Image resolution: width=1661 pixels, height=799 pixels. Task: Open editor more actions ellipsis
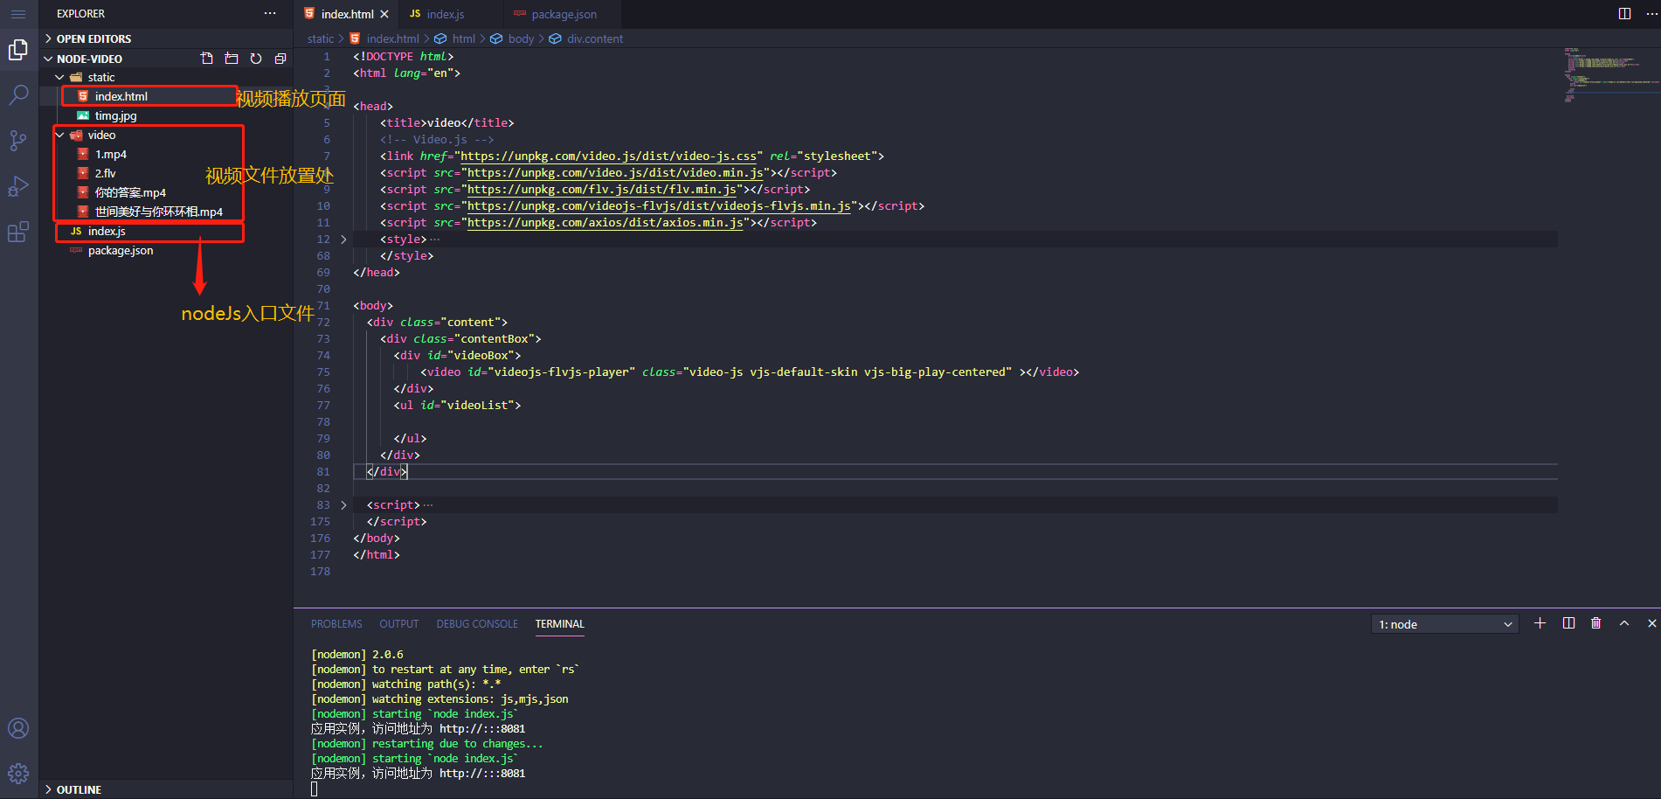tap(1650, 13)
